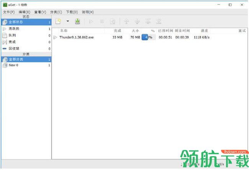249x170 pixels.
Task: Open the 说明(H) menu
Action: [x=88, y=12]
